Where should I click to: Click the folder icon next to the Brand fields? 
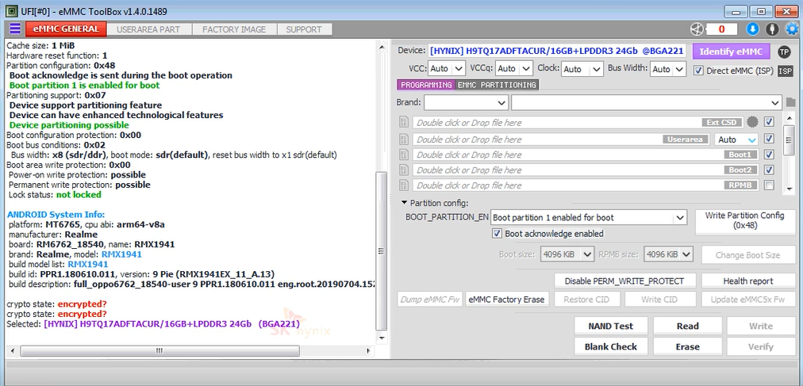(x=791, y=102)
